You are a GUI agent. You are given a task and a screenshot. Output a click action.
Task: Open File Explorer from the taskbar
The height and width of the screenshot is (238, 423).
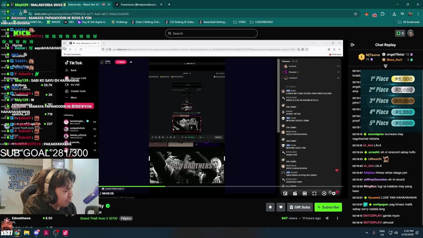pyautogui.click(x=26, y=233)
